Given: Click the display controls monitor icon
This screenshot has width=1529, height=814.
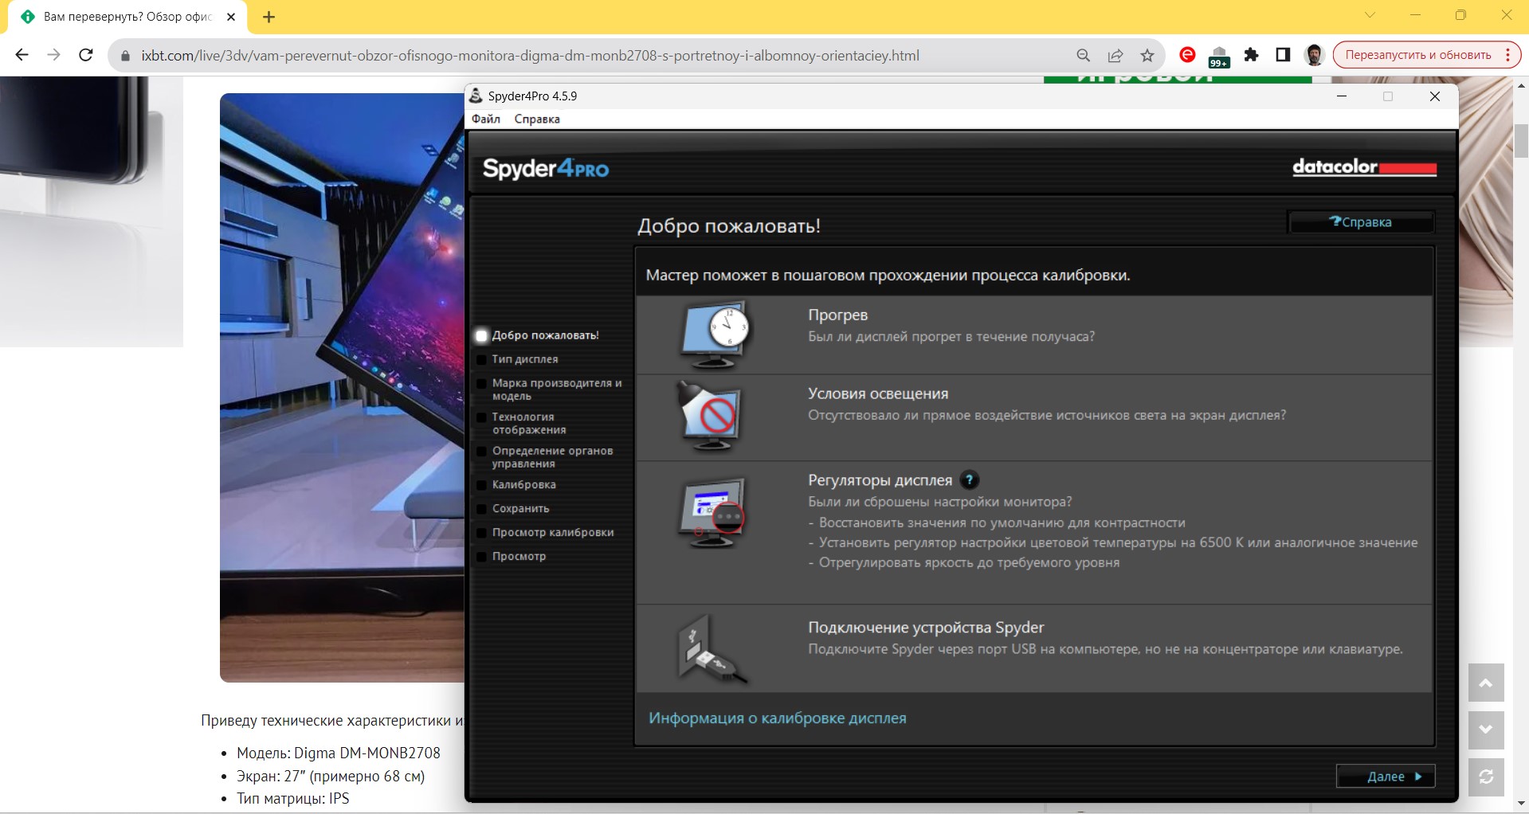Looking at the screenshot, I should pyautogui.click(x=712, y=512).
